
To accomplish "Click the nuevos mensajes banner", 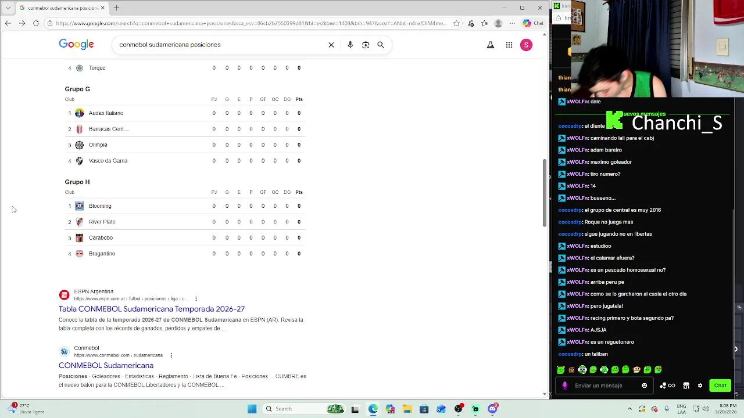I will point(643,114).
